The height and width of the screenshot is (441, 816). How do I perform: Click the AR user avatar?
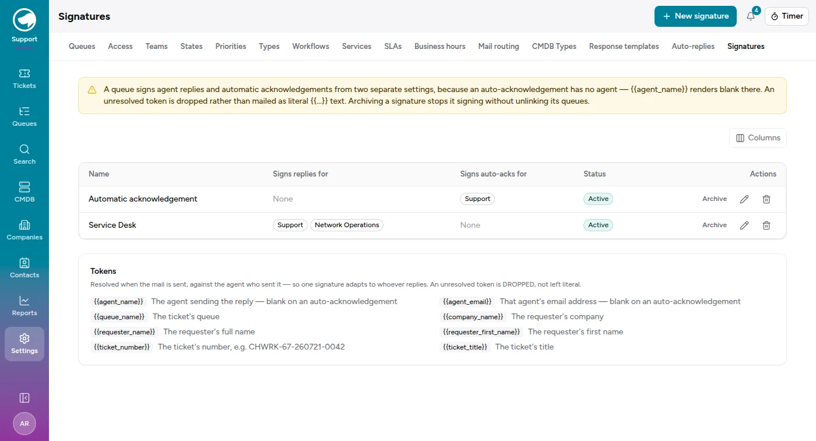coord(24,424)
